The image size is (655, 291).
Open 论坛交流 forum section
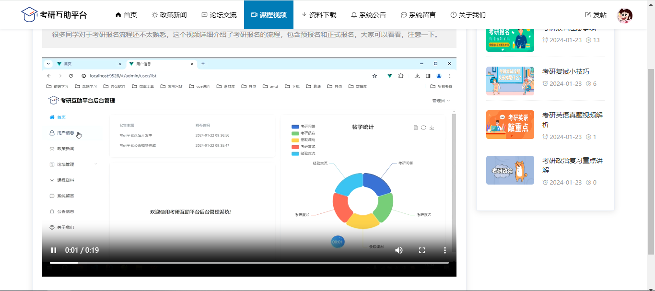click(219, 15)
